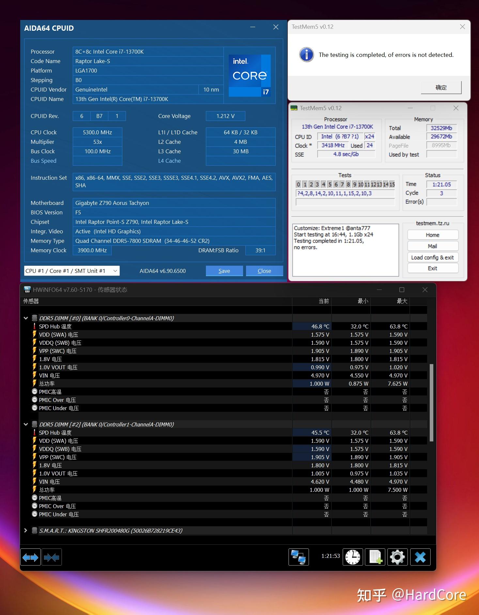The image size is (479, 615).
Task: Click DRAM:FSB Ratio 39:1 value
Action: (260, 250)
